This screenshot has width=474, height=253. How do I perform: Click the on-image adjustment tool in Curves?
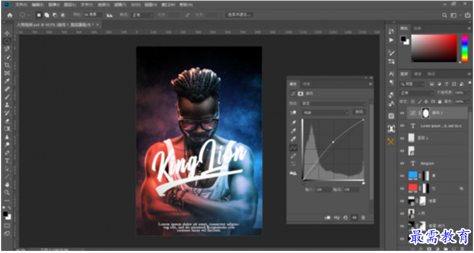(293, 112)
